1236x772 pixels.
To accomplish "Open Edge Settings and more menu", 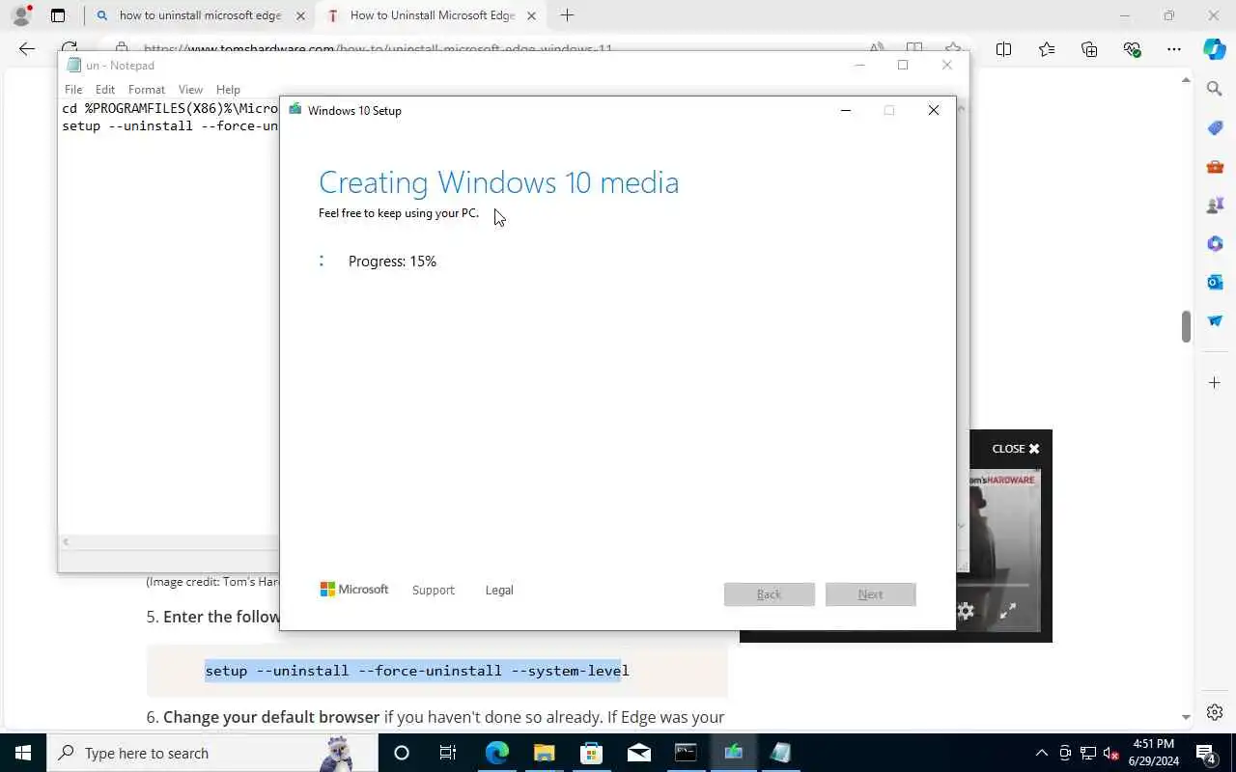I will (x=1174, y=49).
